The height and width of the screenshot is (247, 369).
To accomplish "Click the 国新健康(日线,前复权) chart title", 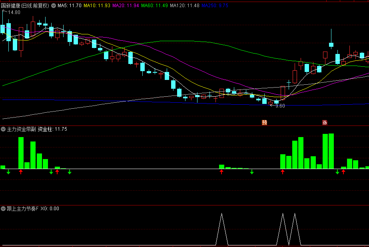I will (x=25, y=6).
